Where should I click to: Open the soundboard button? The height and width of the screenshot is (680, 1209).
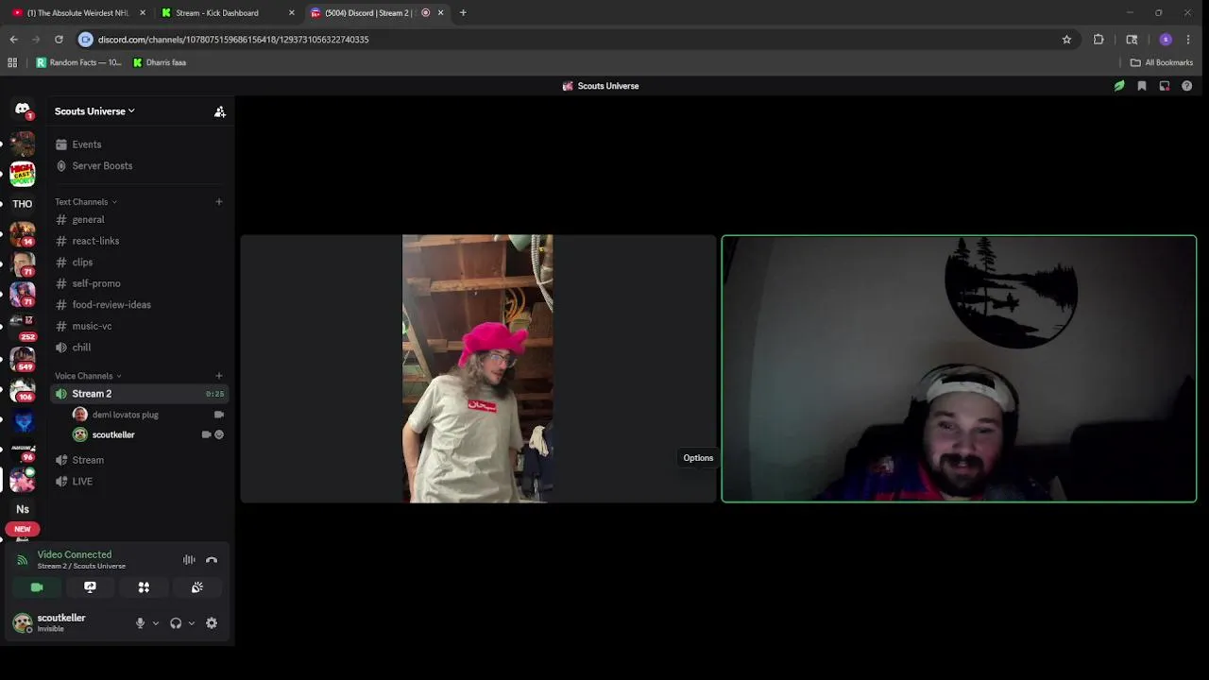pyautogui.click(x=197, y=587)
